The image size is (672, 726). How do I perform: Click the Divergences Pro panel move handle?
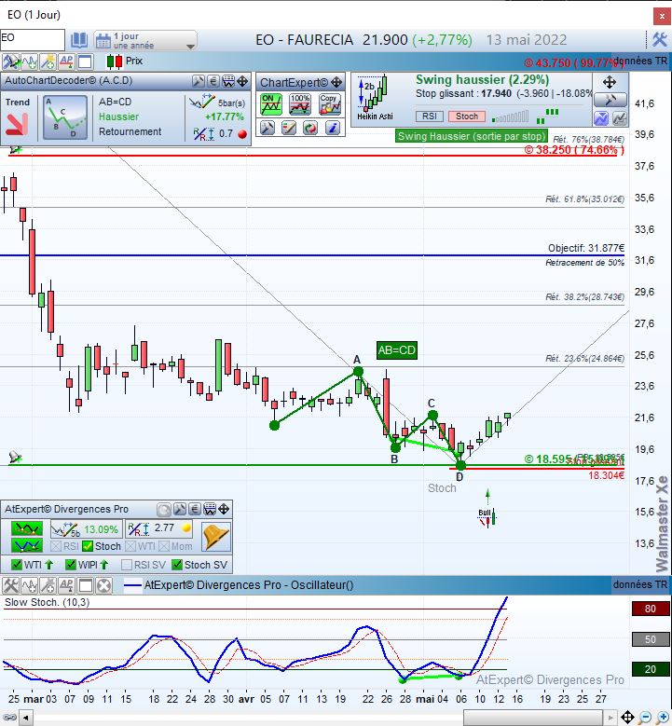(224, 510)
